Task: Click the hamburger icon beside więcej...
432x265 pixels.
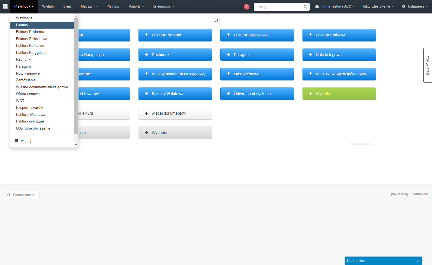Action: click(x=17, y=141)
